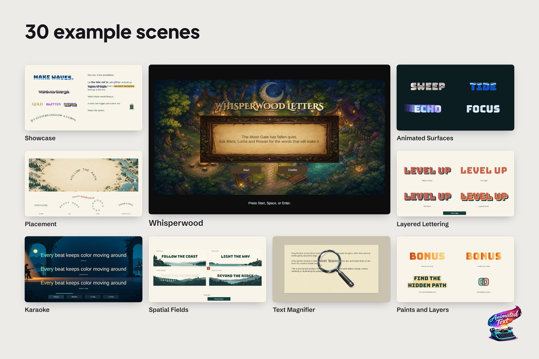Click the FOCUS text in Animated Surfaces
This screenshot has width=539, height=359.
(483, 109)
